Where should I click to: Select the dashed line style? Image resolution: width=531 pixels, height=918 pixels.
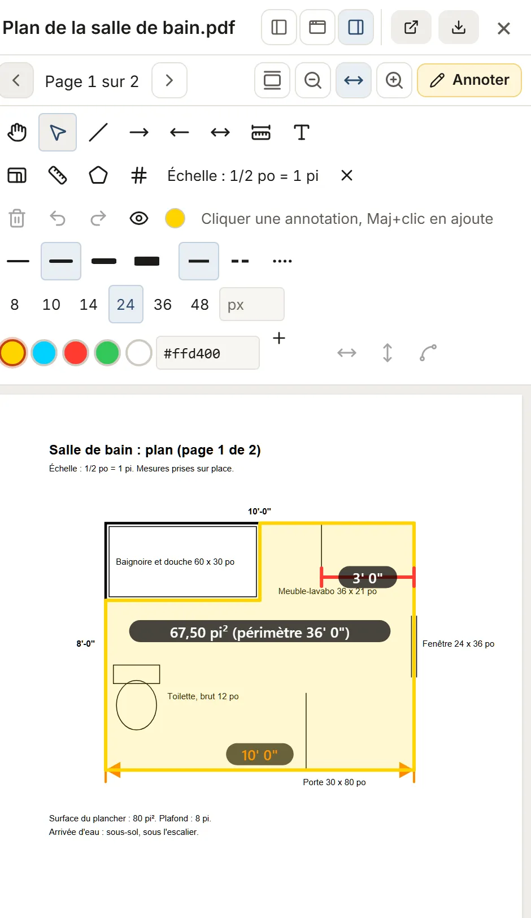tap(240, 261)
